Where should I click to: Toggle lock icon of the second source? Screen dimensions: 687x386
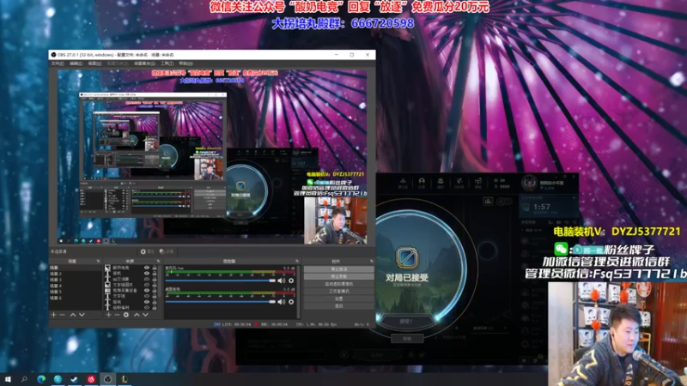(155, 273)
